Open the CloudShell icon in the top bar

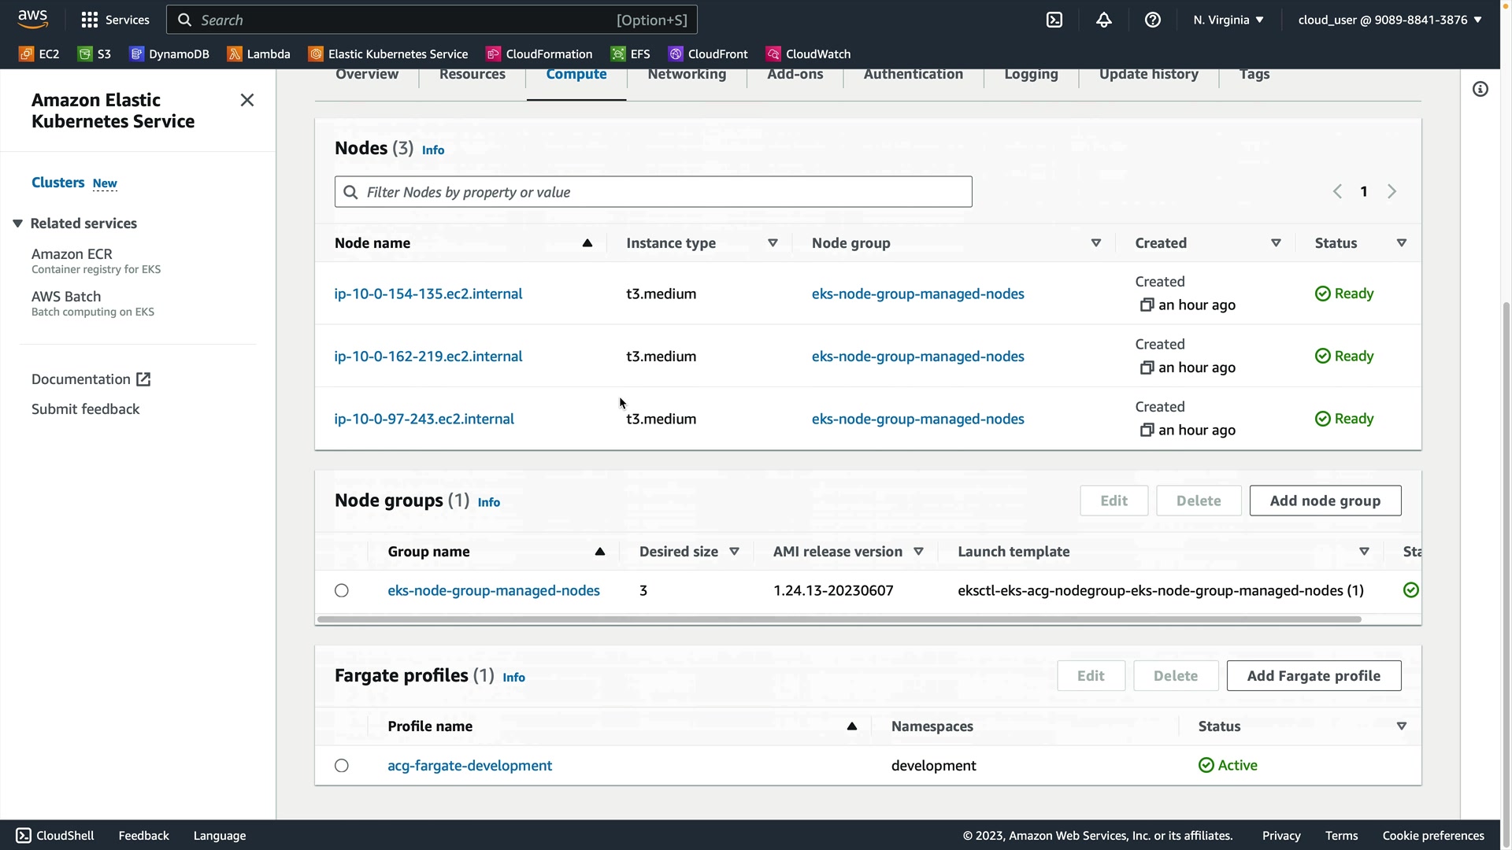1054,20
